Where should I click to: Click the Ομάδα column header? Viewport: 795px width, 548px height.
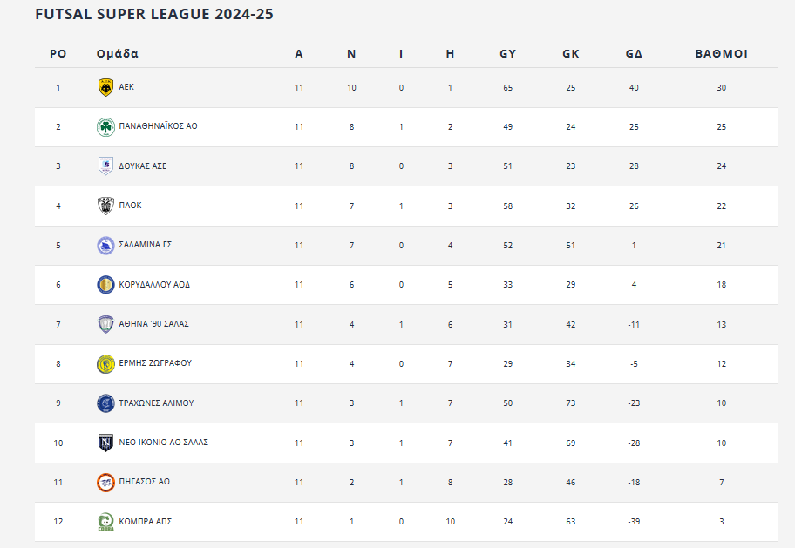(x=118, y=54)
